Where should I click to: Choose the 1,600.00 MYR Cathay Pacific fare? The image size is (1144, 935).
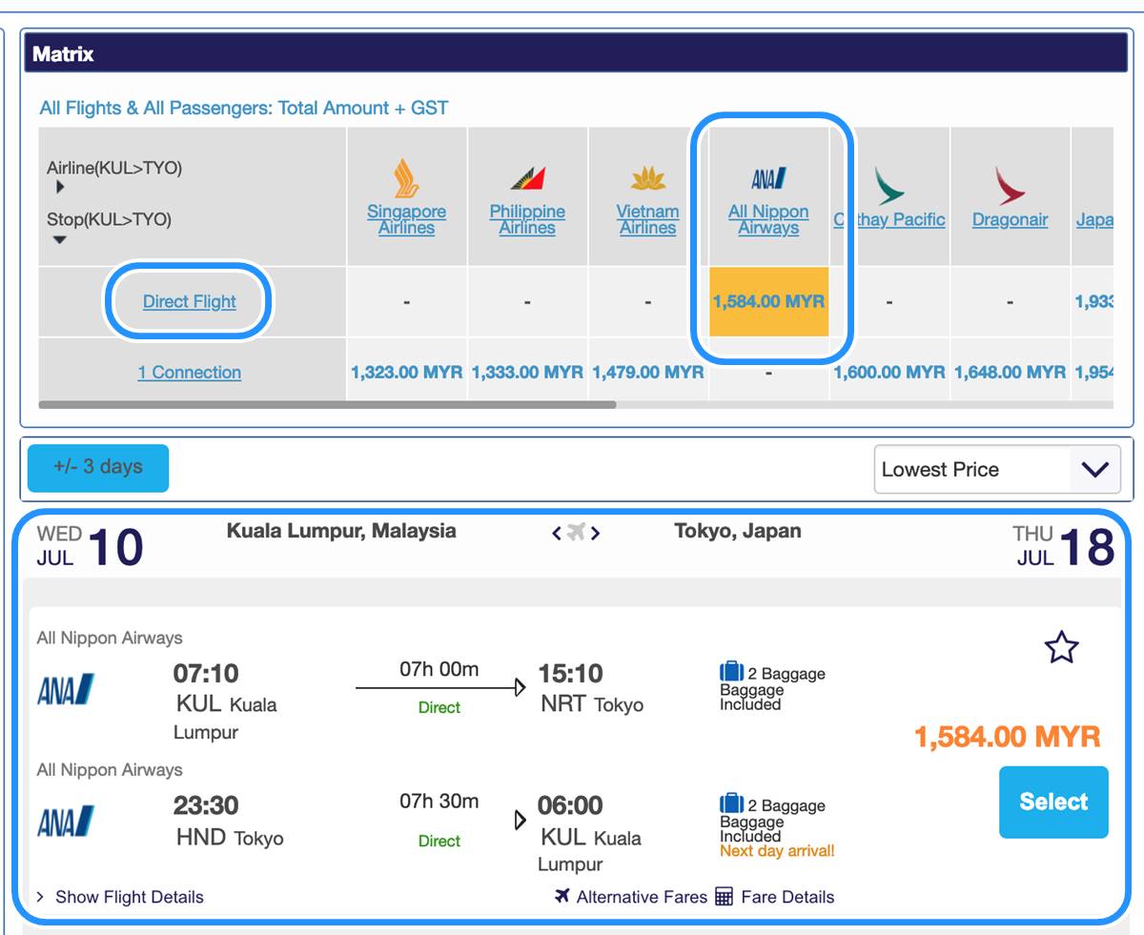(889, 372)
